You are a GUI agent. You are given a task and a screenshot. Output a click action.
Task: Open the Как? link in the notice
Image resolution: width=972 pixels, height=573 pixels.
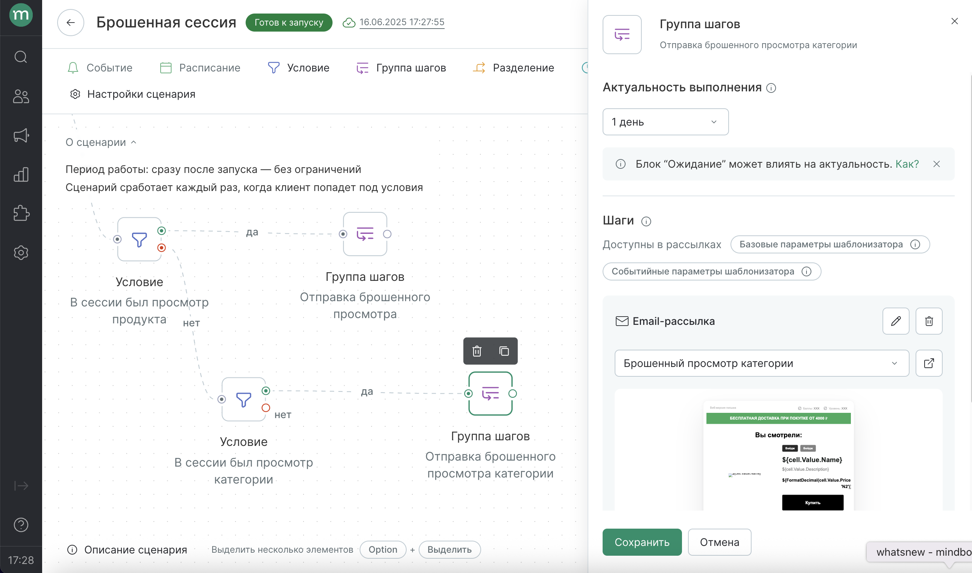pyautogui.click(x=907, y=164)
